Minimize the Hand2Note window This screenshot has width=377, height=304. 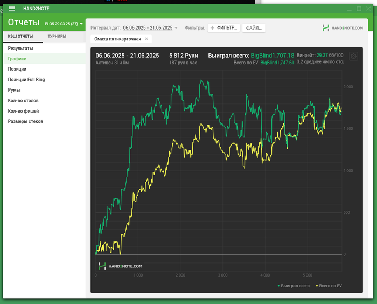click(350, 9)
